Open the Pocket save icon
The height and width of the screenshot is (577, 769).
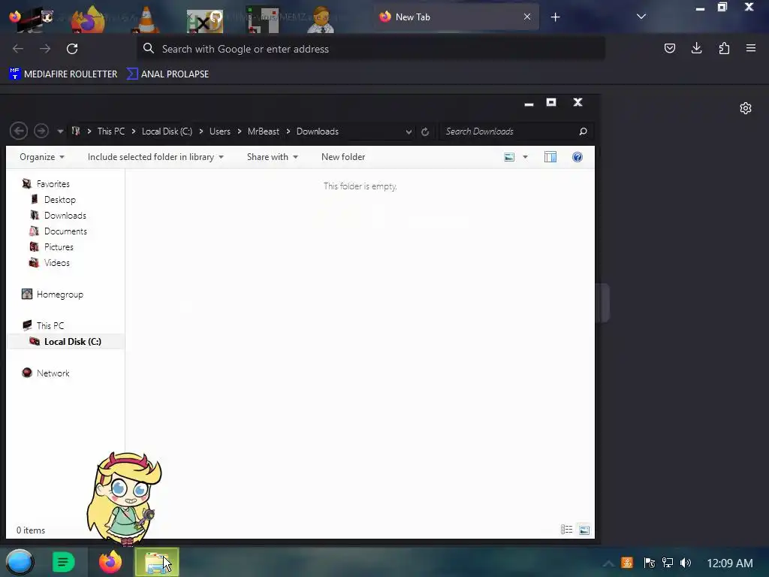point(669,48)
